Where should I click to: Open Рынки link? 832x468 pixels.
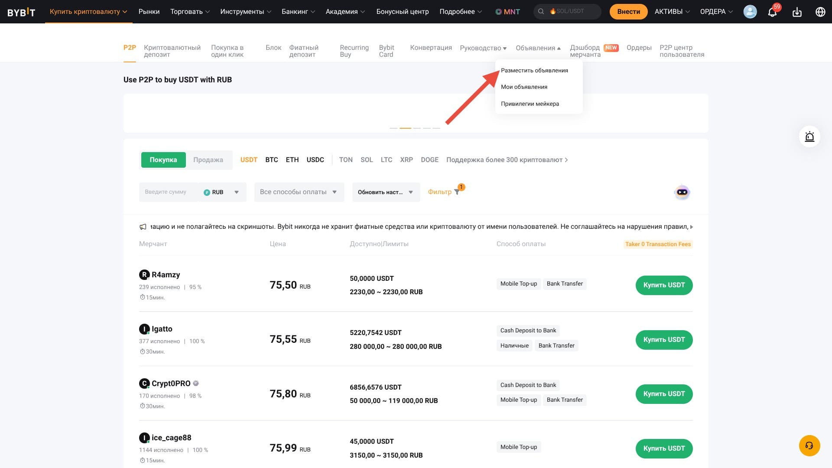(149, 12)
